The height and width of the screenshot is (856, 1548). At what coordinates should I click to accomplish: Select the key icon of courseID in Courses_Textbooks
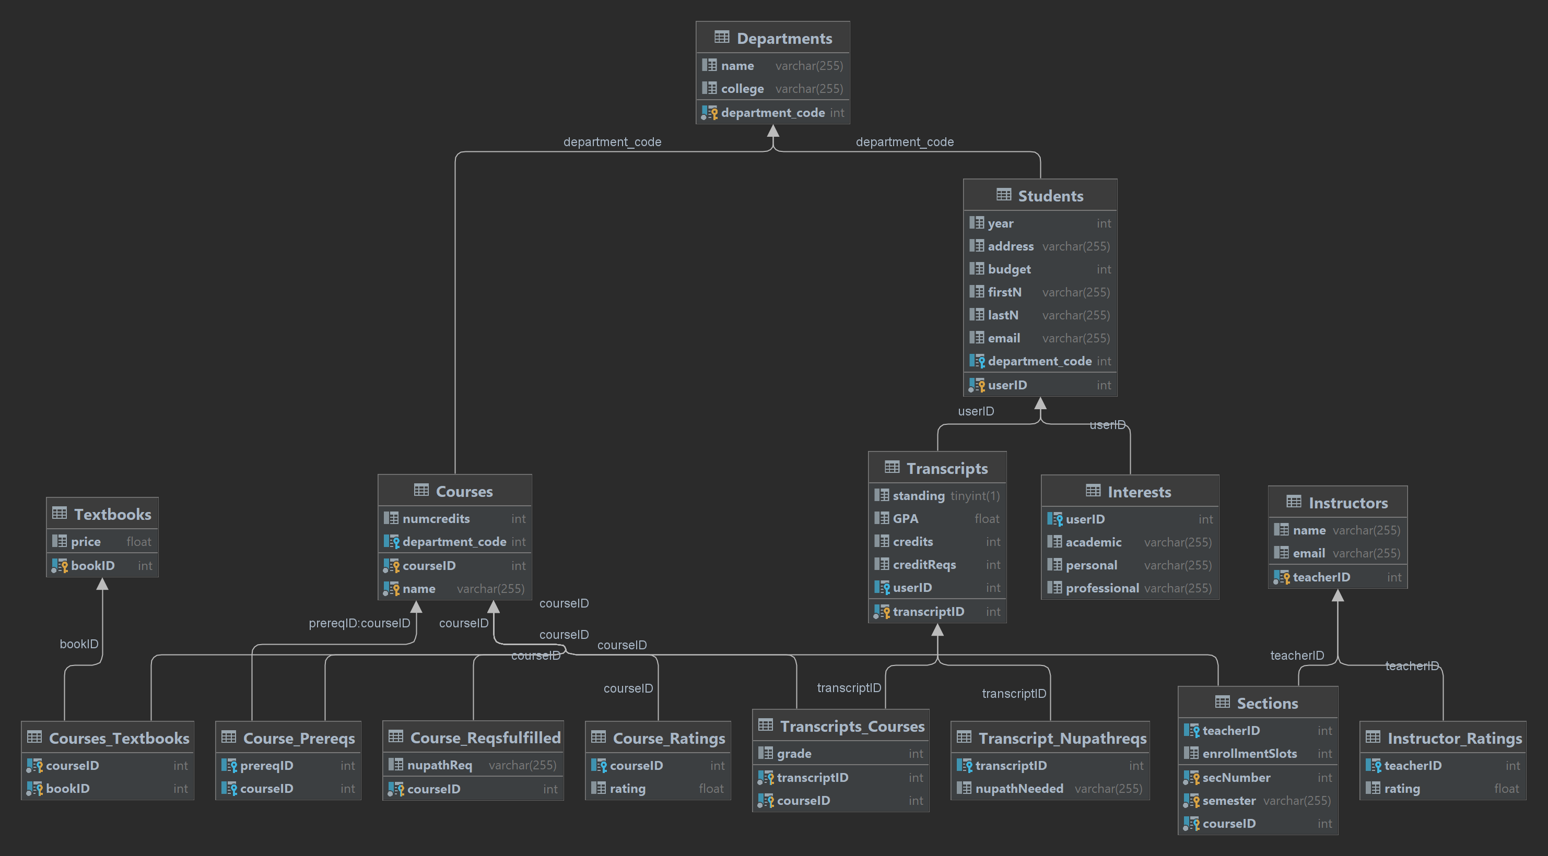coord(35,765)
